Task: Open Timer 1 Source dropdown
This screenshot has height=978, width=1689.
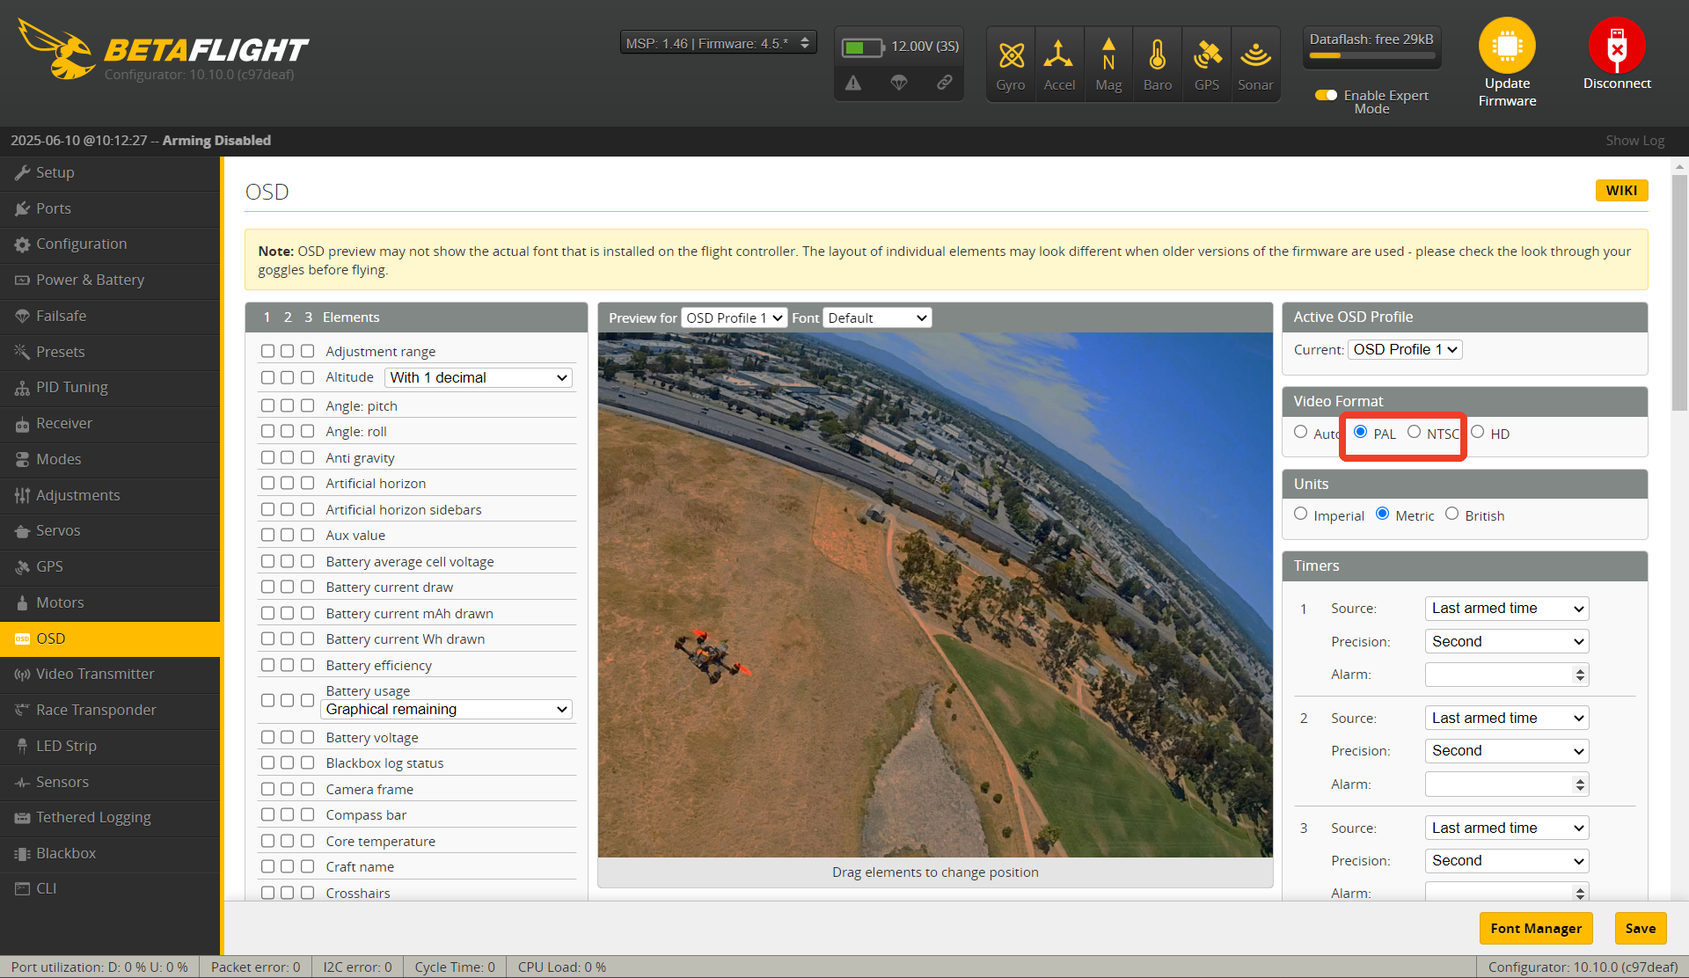Action: click(x=1506, y=608)
